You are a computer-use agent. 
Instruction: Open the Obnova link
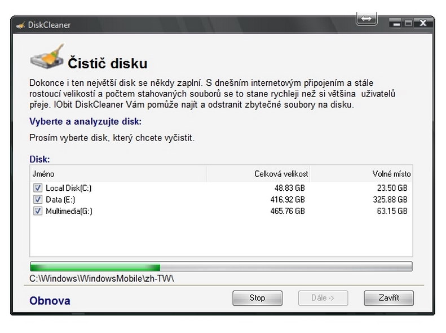coord(50,301)
